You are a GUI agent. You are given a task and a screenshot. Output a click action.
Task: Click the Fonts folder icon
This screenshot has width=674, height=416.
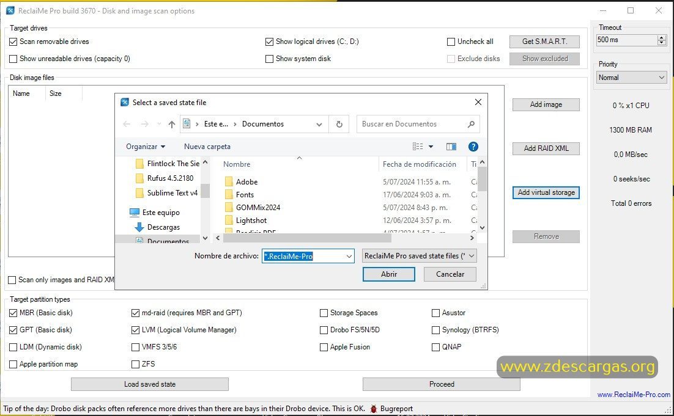coord(229,194)
